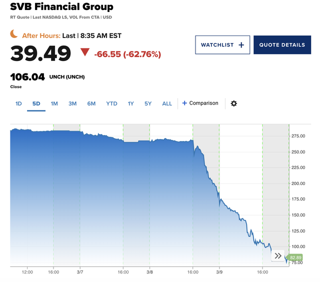Screen dimensions: 320x282
Task: Add SVB to Watchlist
Action: click(x=222, y=45)
